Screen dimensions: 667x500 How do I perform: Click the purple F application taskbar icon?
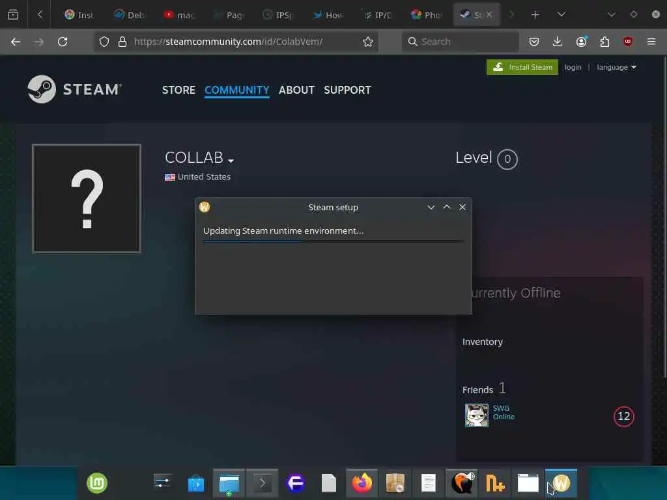point(296,483)
